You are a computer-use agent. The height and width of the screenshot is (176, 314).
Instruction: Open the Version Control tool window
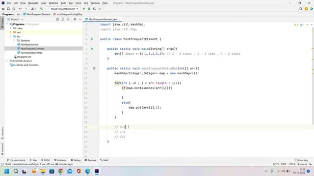tap(16, 160)
